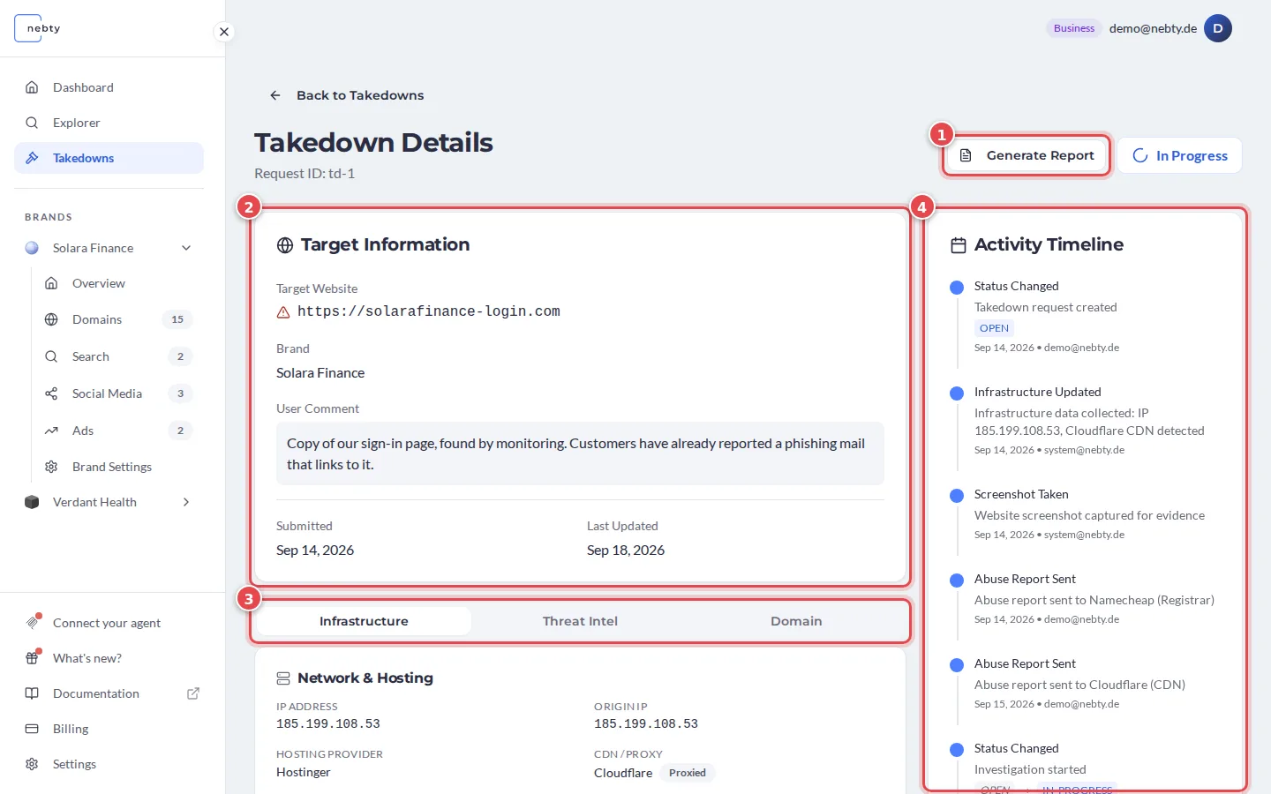Collapse the Solara Finance brand section
Screen dimensions: 1271x794
[x=186, y=248]
